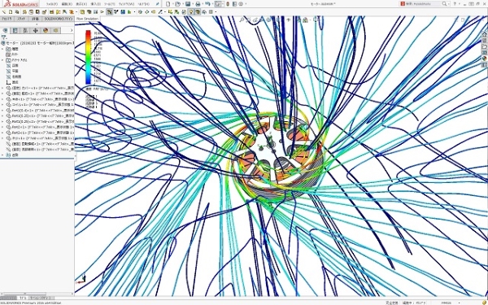The width and height of the screenshot is (488, 305).
Task: Expand the first folder node in feature tree
Action: [2, 49]
